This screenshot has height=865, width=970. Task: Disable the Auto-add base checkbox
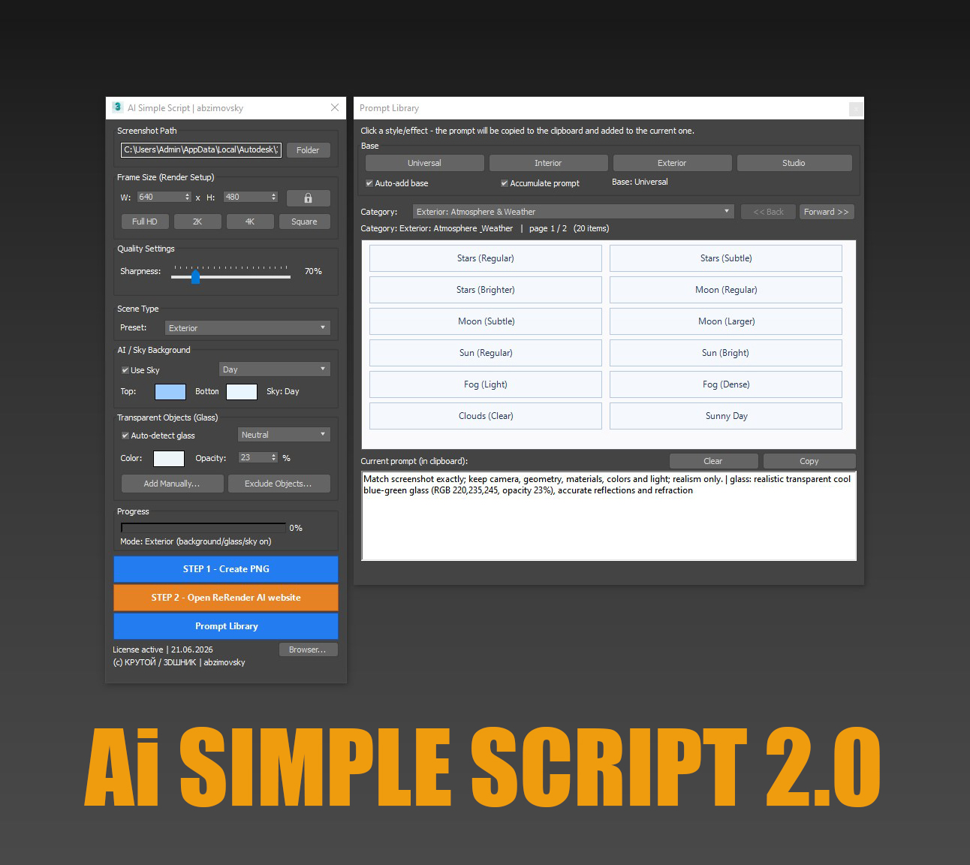[369, 183]
